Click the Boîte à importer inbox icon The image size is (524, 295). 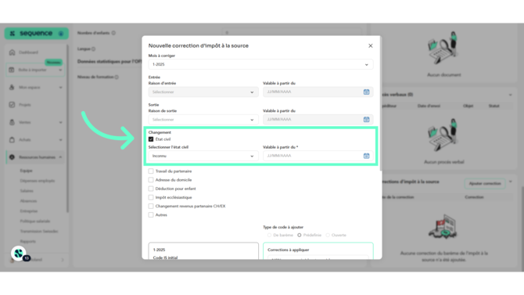click(x=12, y=70)
